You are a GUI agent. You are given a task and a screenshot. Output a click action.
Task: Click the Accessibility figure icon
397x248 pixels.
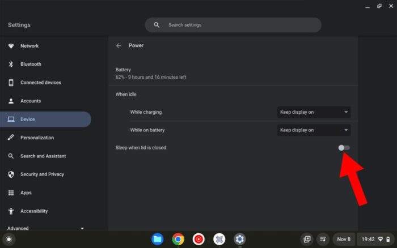11,211
